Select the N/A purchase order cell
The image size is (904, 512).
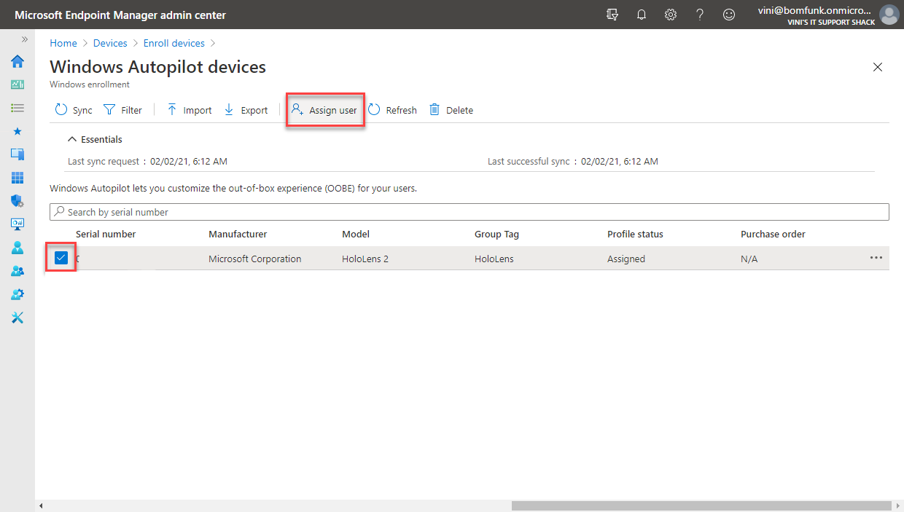[749, 259]
